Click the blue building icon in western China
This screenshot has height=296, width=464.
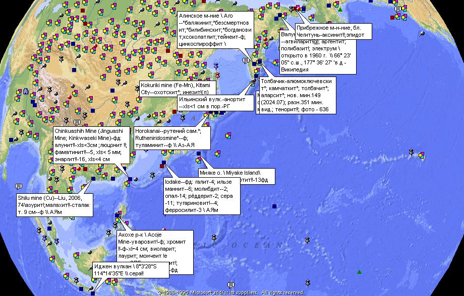(x=26, y=91)
